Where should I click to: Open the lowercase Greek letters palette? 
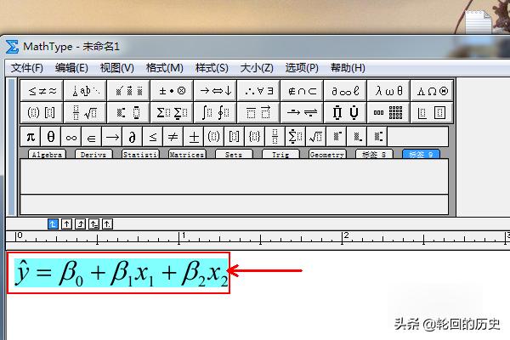coord(389,90)
